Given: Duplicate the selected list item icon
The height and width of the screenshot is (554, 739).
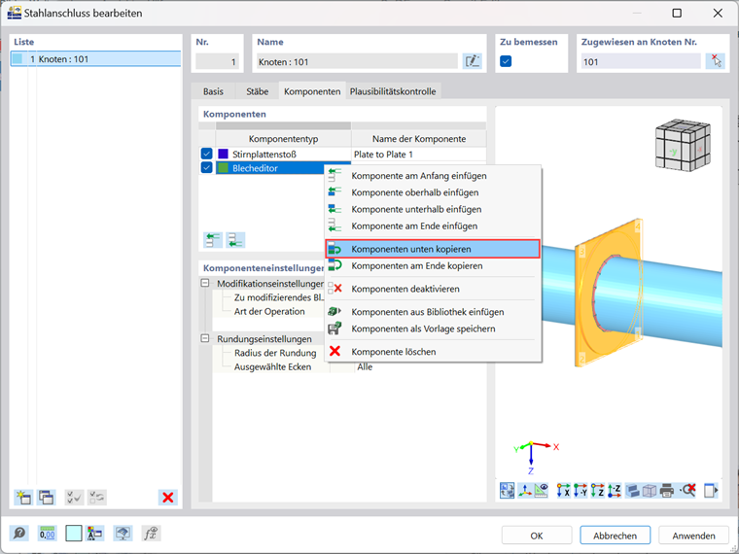Looking at the screenshot, I should click(47, 497).
